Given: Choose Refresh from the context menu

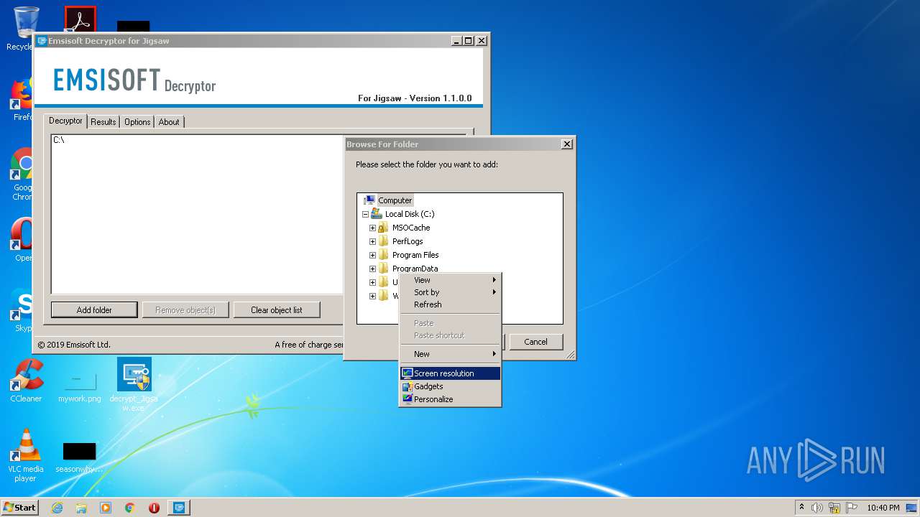Looking at the screenshot, I should coord(450,304).
